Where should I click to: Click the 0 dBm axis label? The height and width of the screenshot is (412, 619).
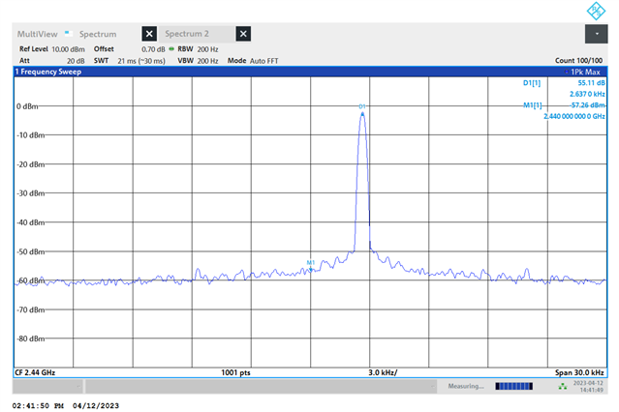(27, 106)
